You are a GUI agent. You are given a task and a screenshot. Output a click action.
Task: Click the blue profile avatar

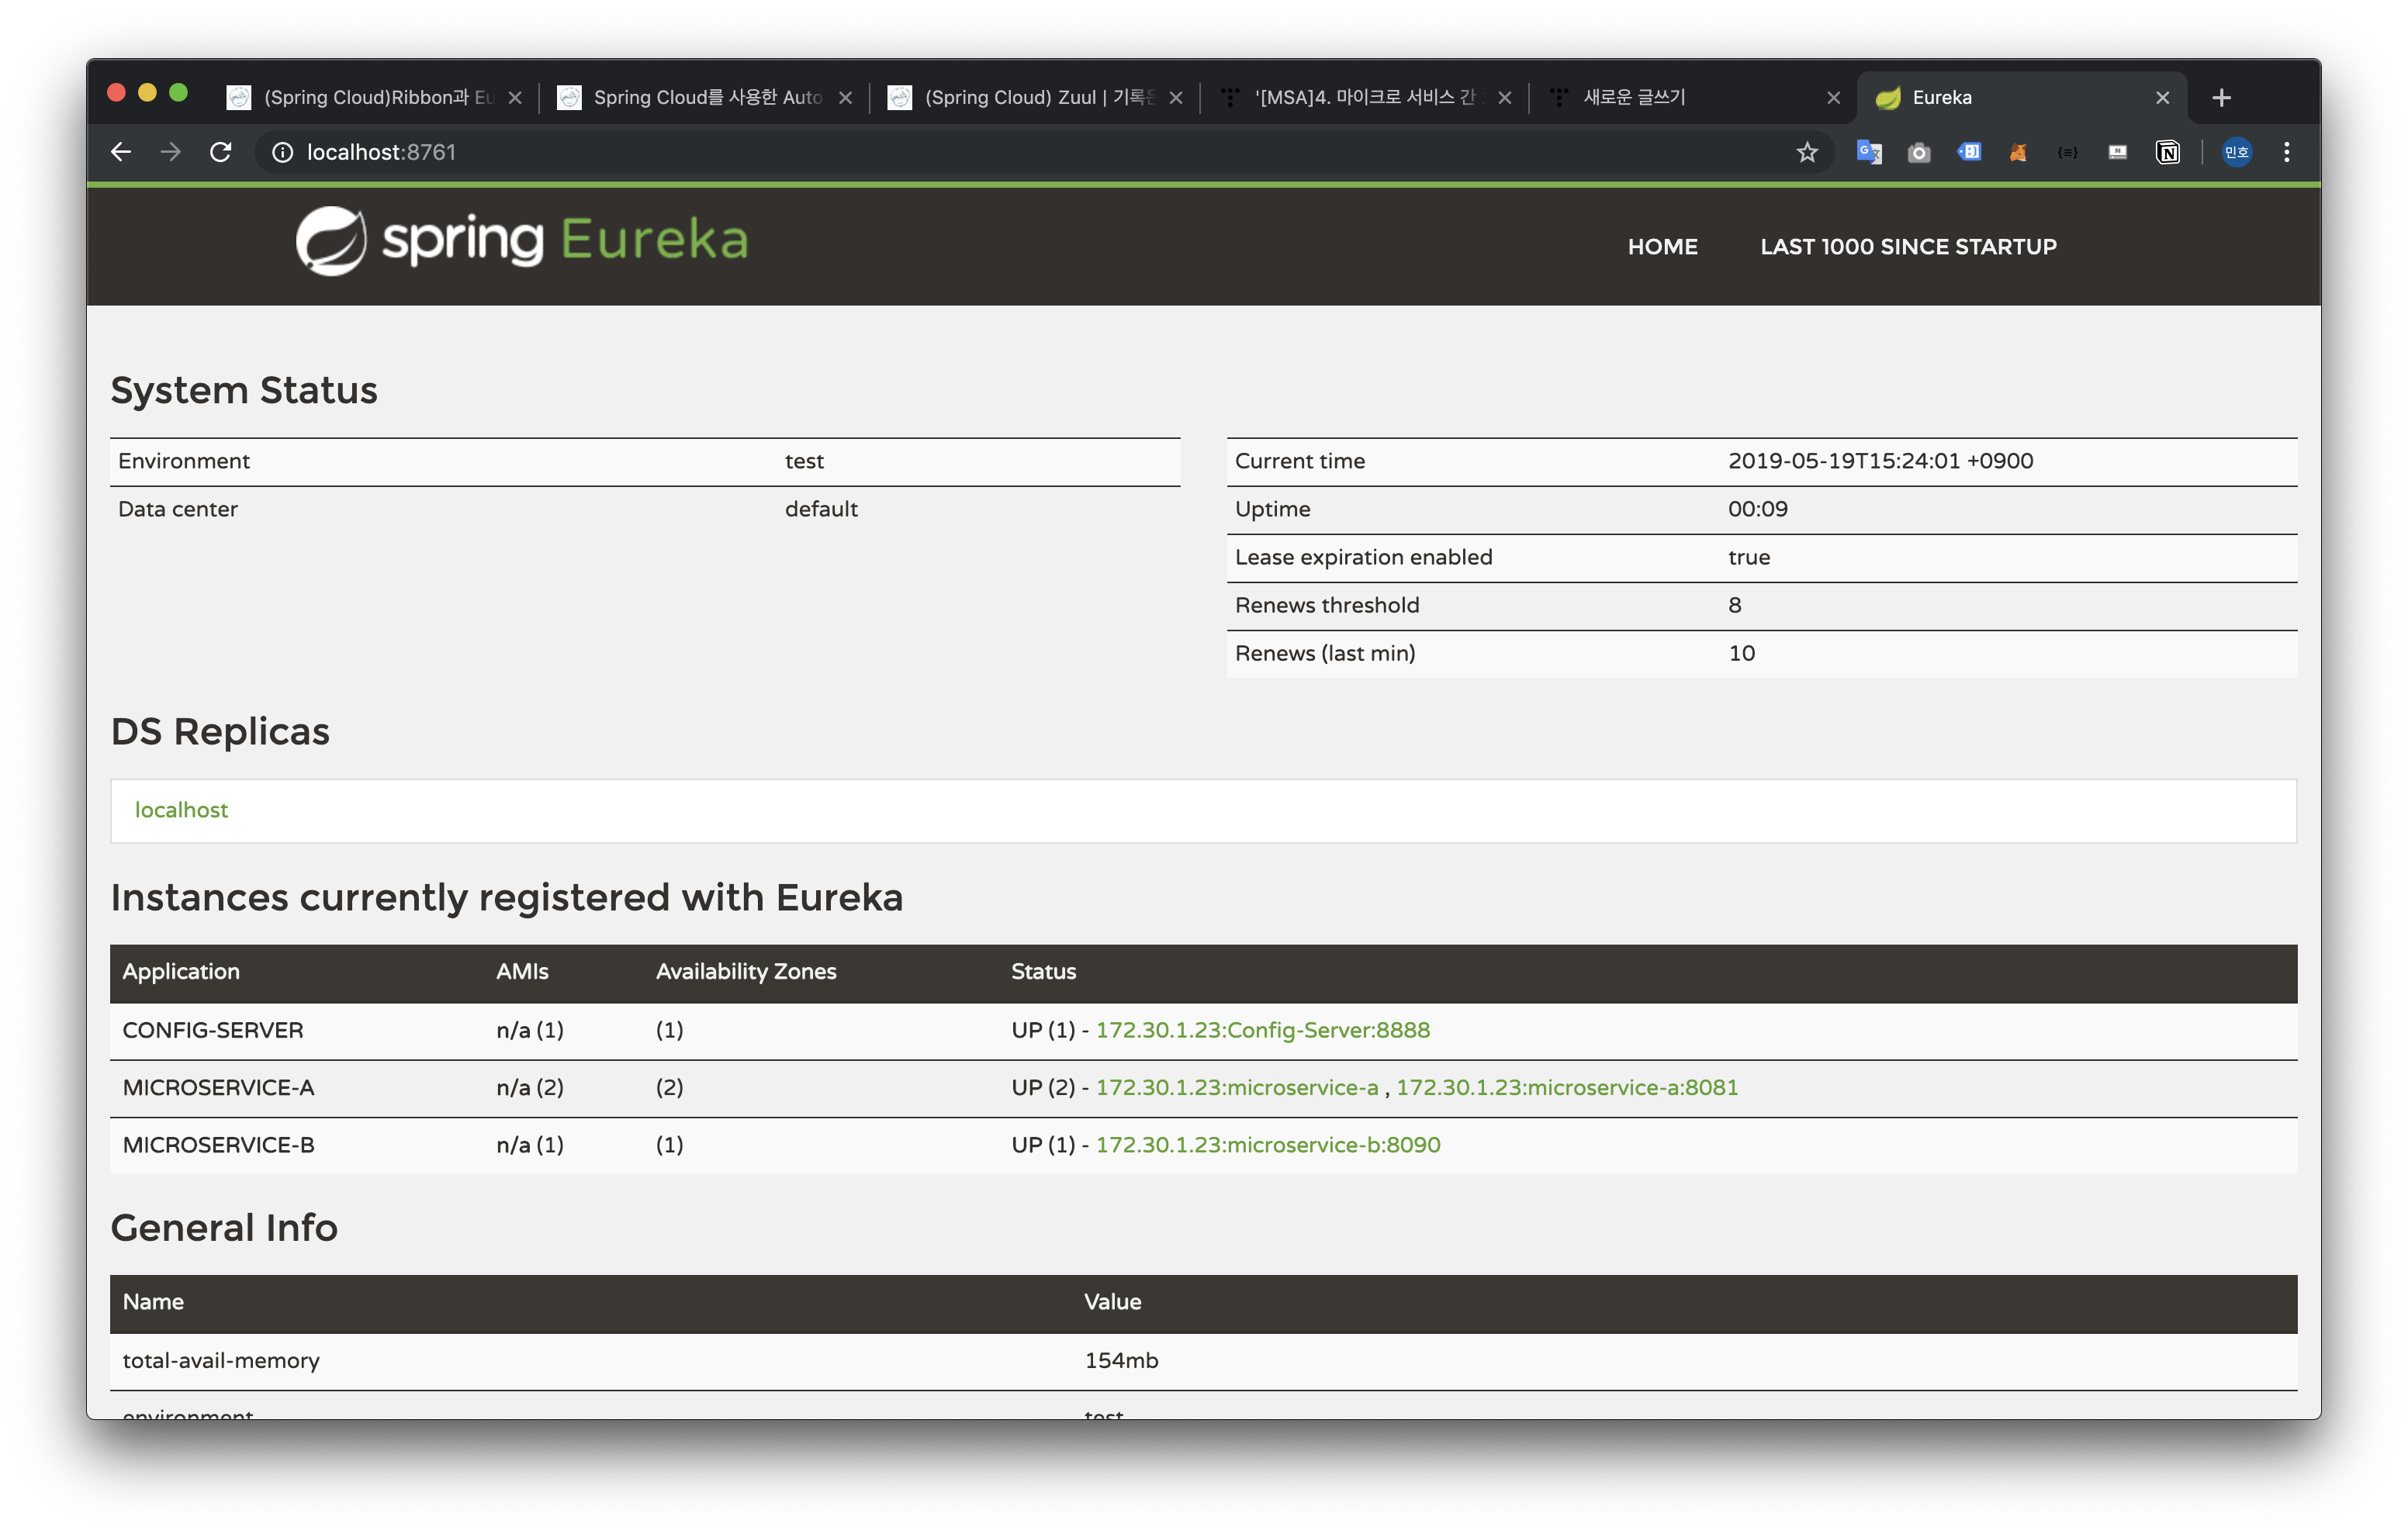click(x=2236, y=152)
